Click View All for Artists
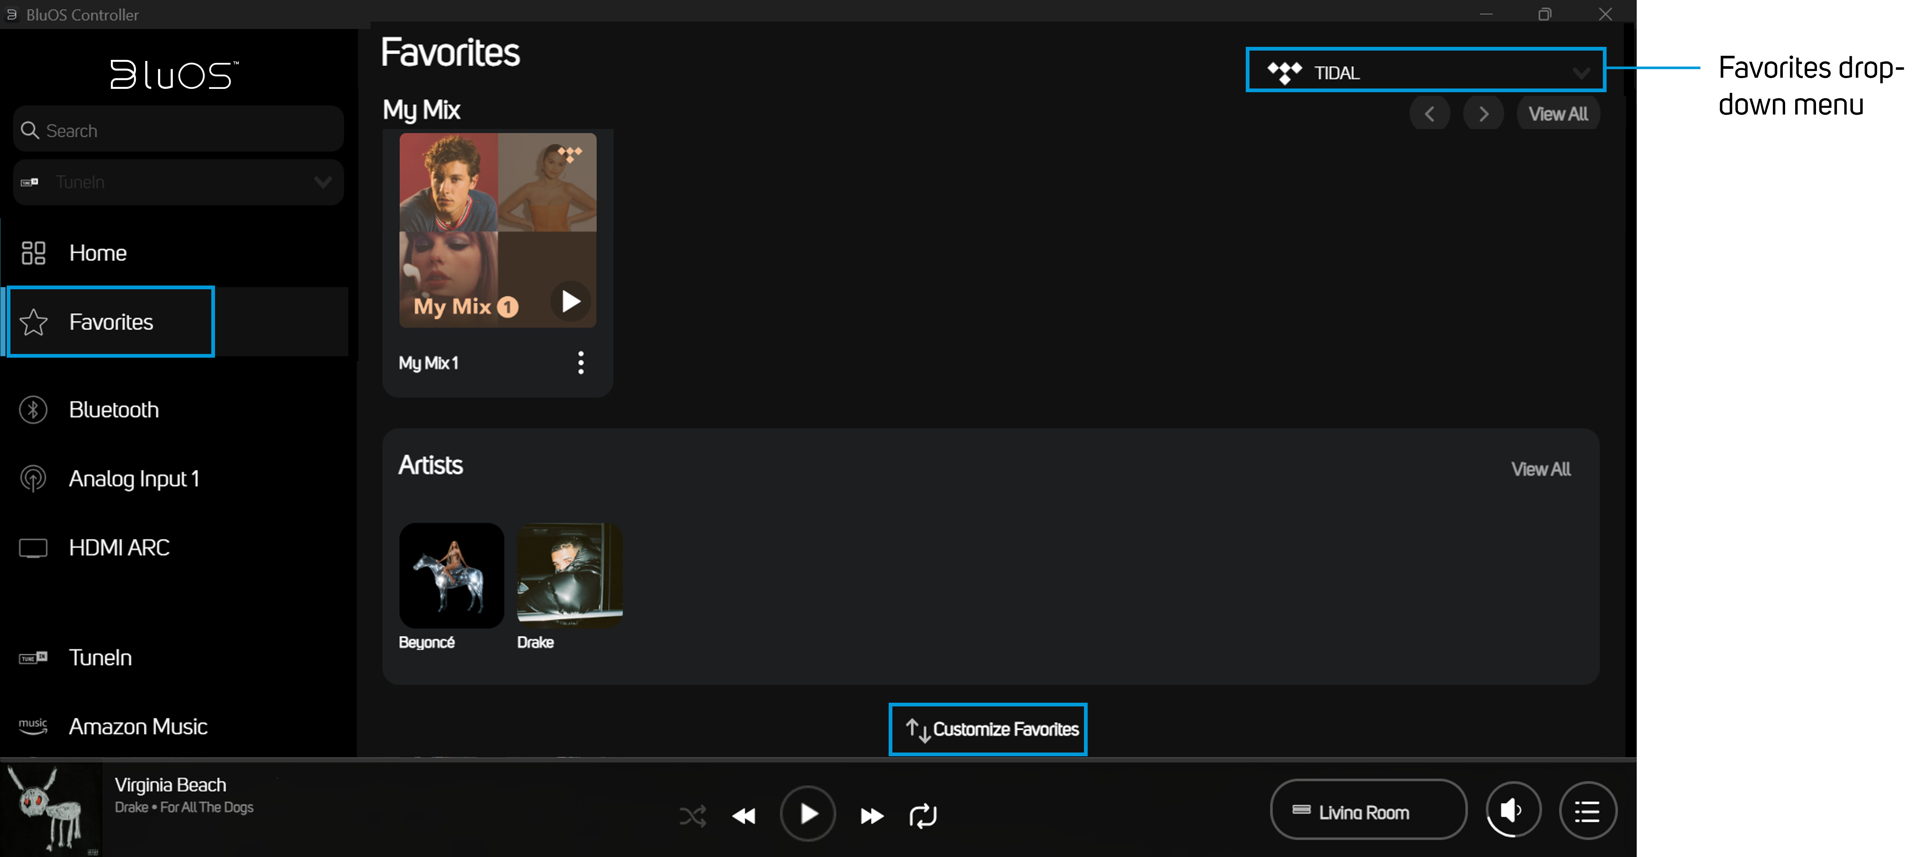 [x=1540, y=469]
